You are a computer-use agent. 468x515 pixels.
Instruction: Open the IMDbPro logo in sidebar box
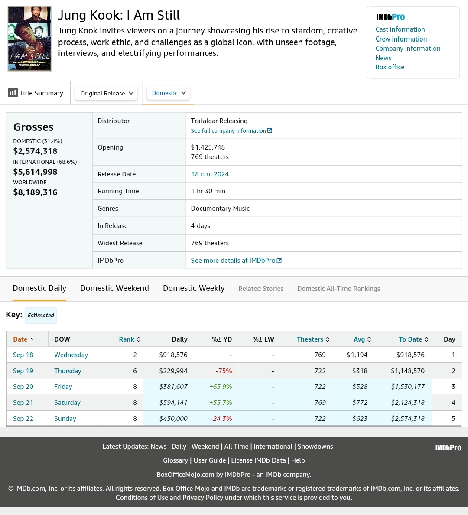point(390,17)
